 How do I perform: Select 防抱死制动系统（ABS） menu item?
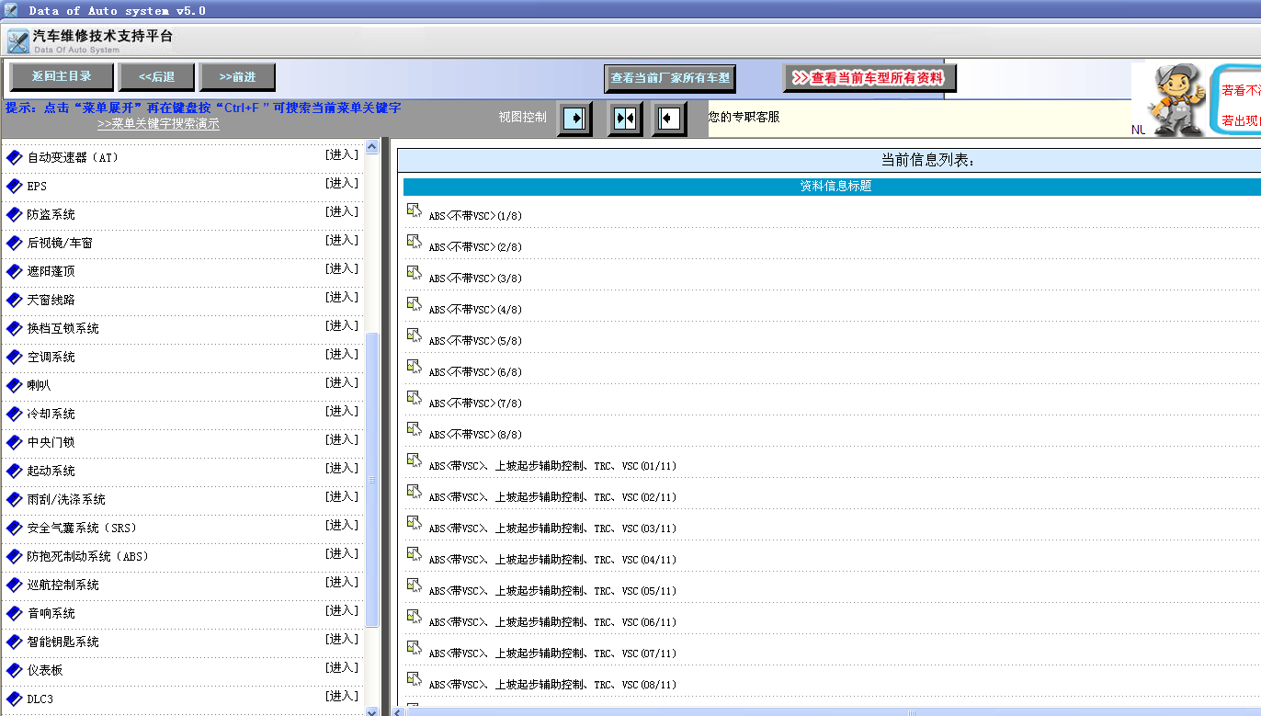(88, 556)
